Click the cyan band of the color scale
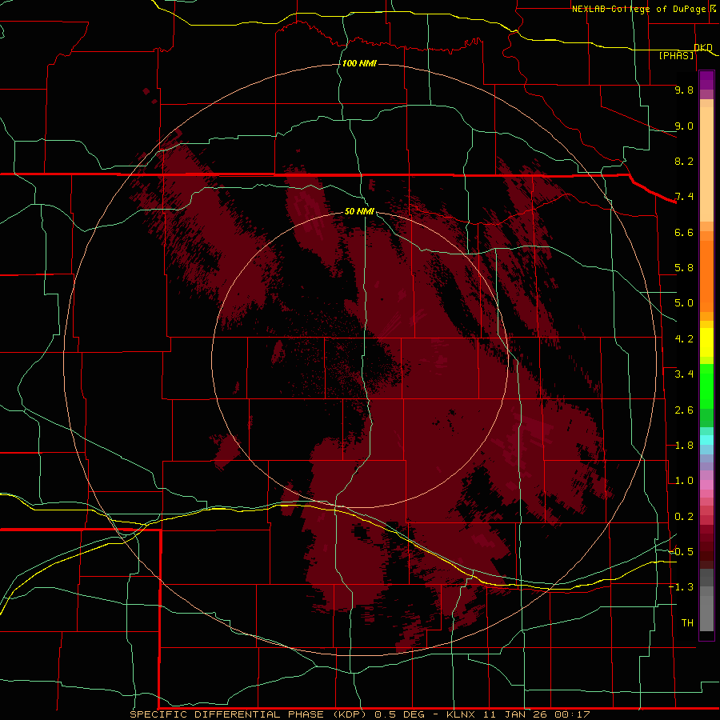 [706, 440]
